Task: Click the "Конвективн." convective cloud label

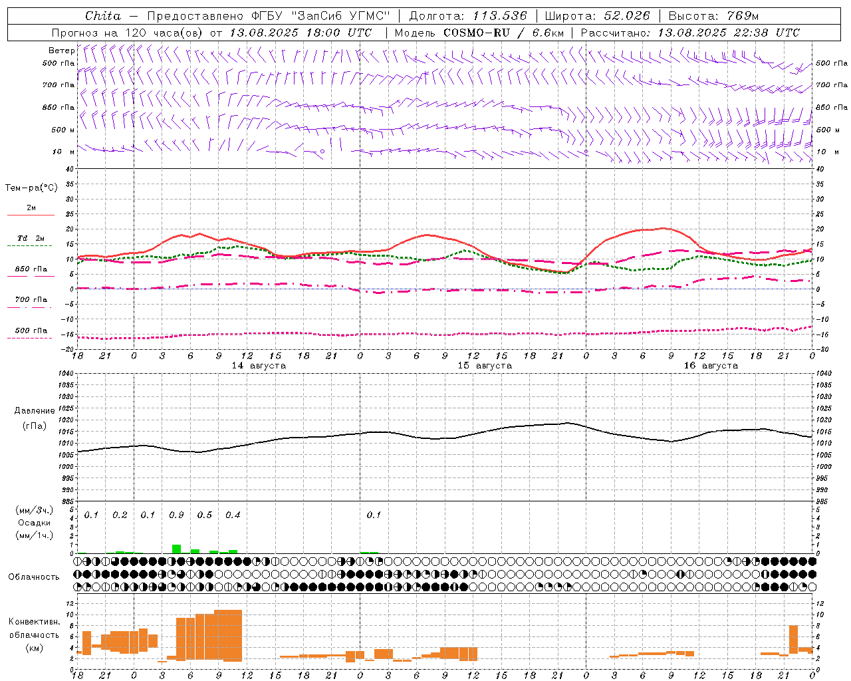Action: tap(34, 622)
